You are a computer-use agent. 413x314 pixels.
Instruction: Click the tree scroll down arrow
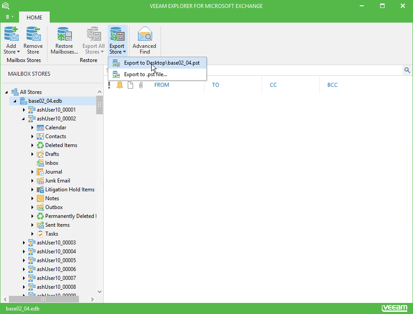click(99, 292)
